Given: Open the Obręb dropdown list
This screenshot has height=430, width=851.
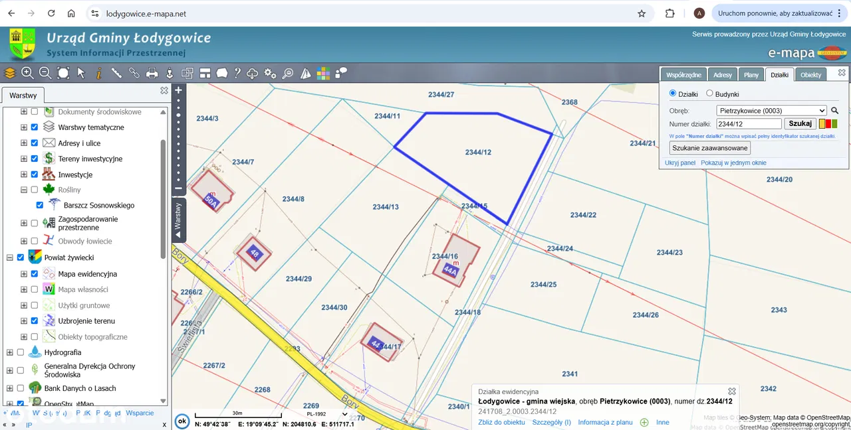Looking at the screenshot, I should [x=771, y=111].
